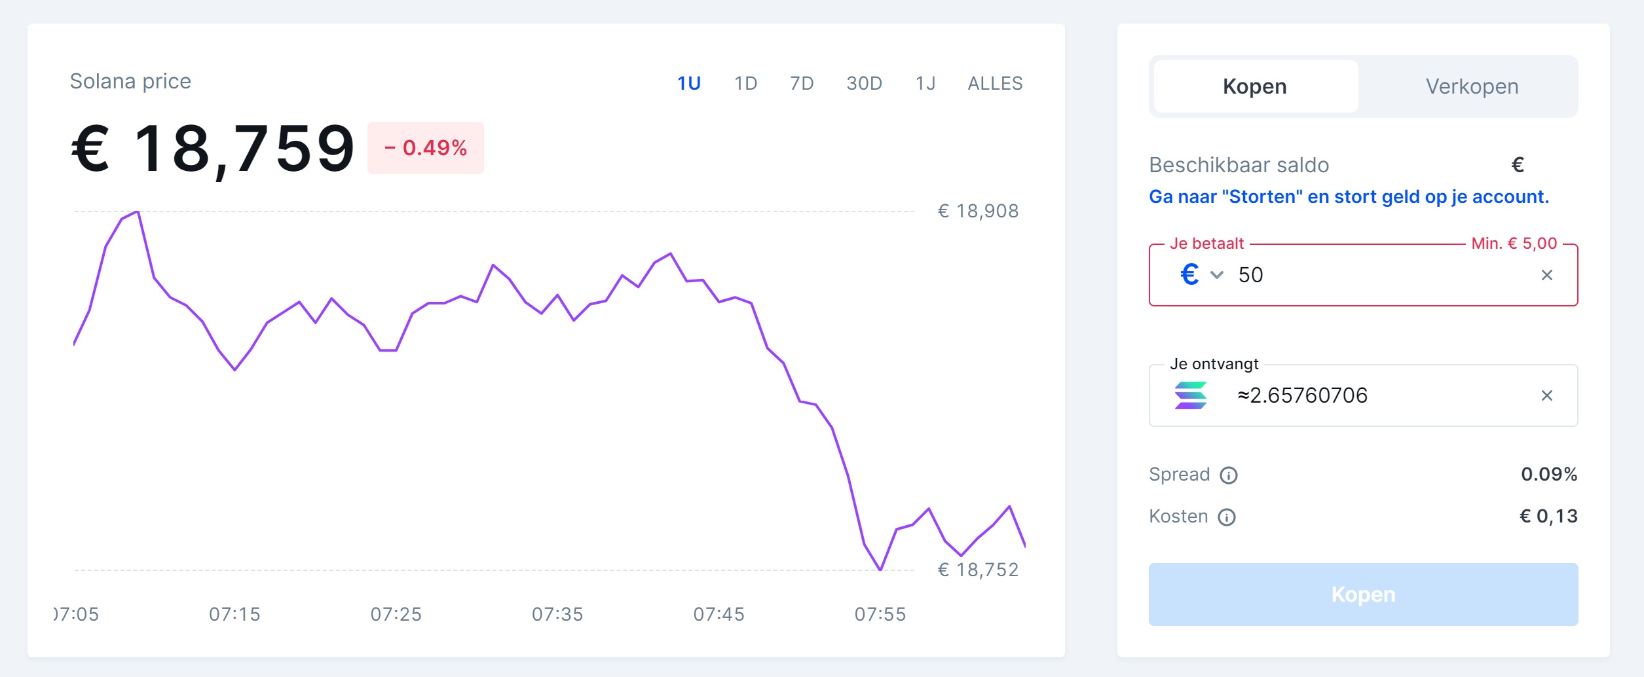The width and height of the screenshot is (1644, 677).
Task: Open the currency dropdown chevron
Action: coord(1217,275)
